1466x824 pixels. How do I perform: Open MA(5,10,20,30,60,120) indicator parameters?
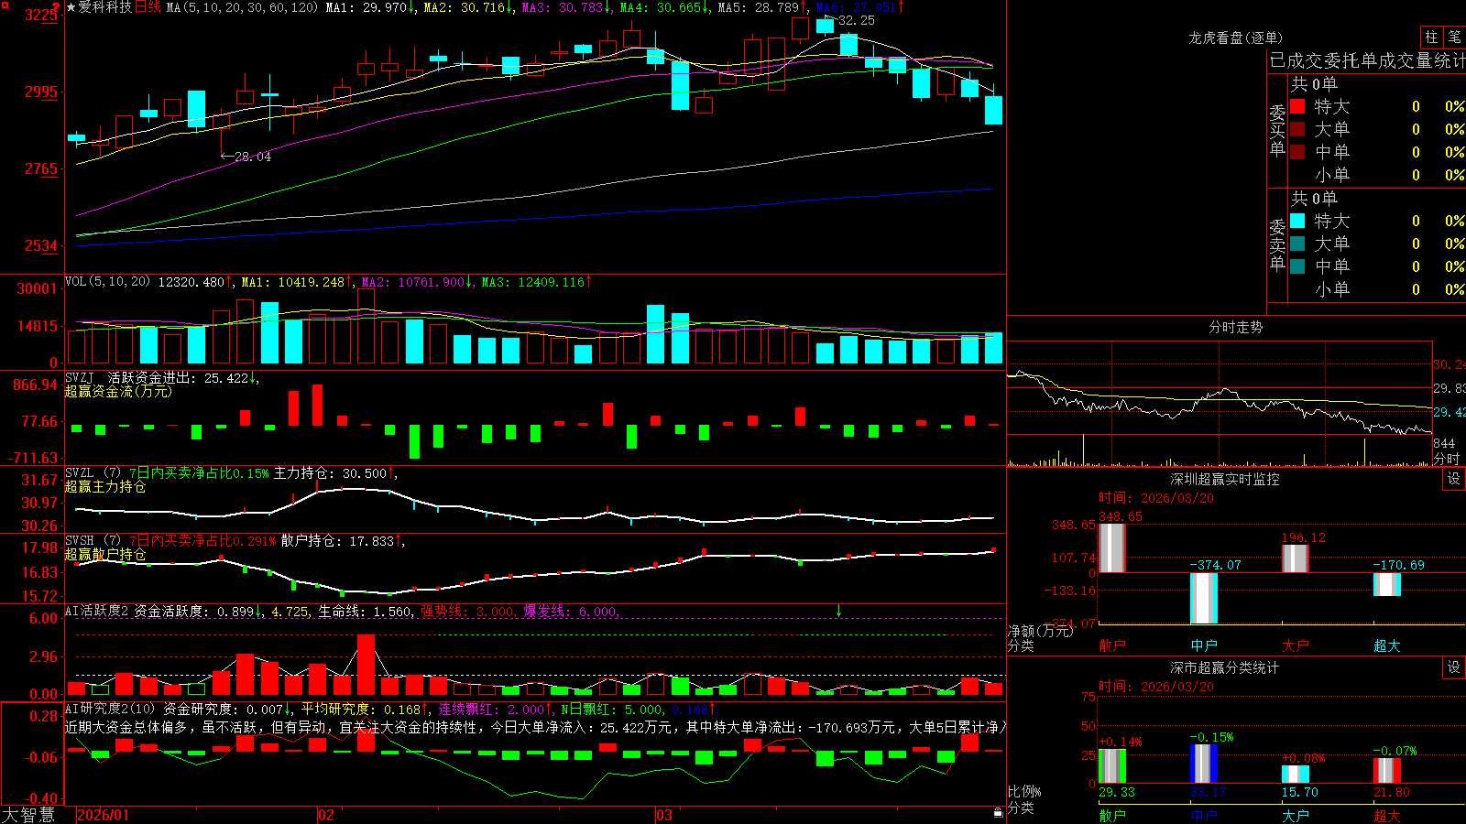coord(242,7)
